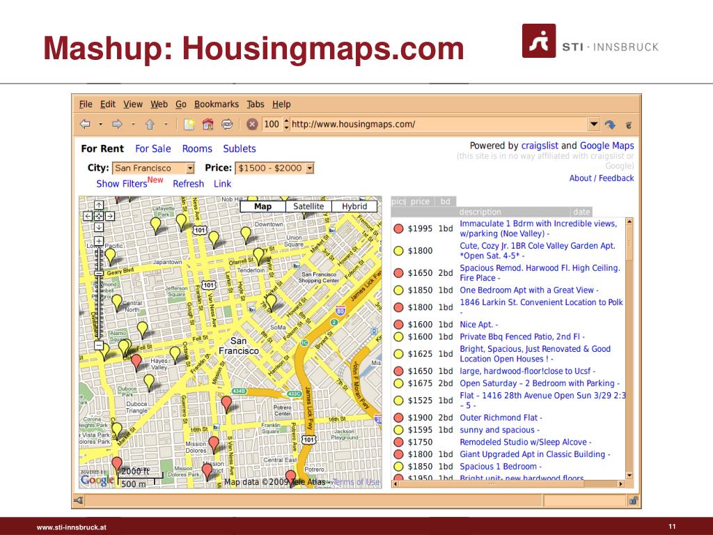
Task: Click the yellow marker near Tenderloin
Action: [259, 256]
